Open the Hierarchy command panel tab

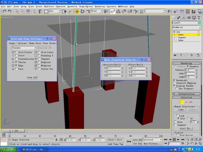[x=184, y=18]
